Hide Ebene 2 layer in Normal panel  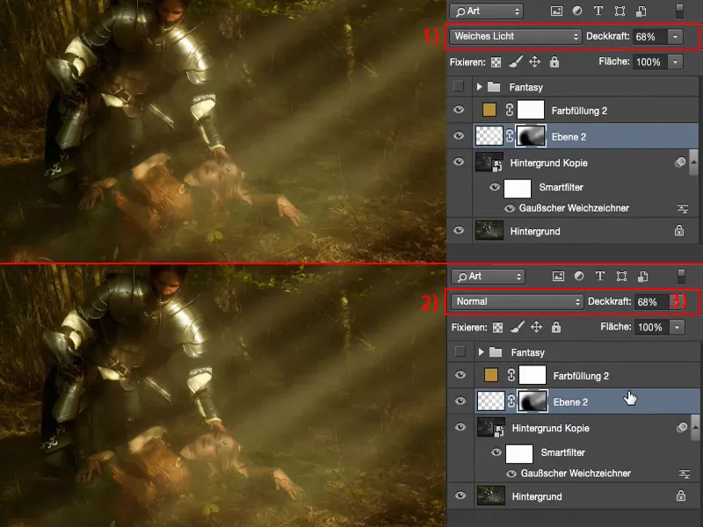460,401
